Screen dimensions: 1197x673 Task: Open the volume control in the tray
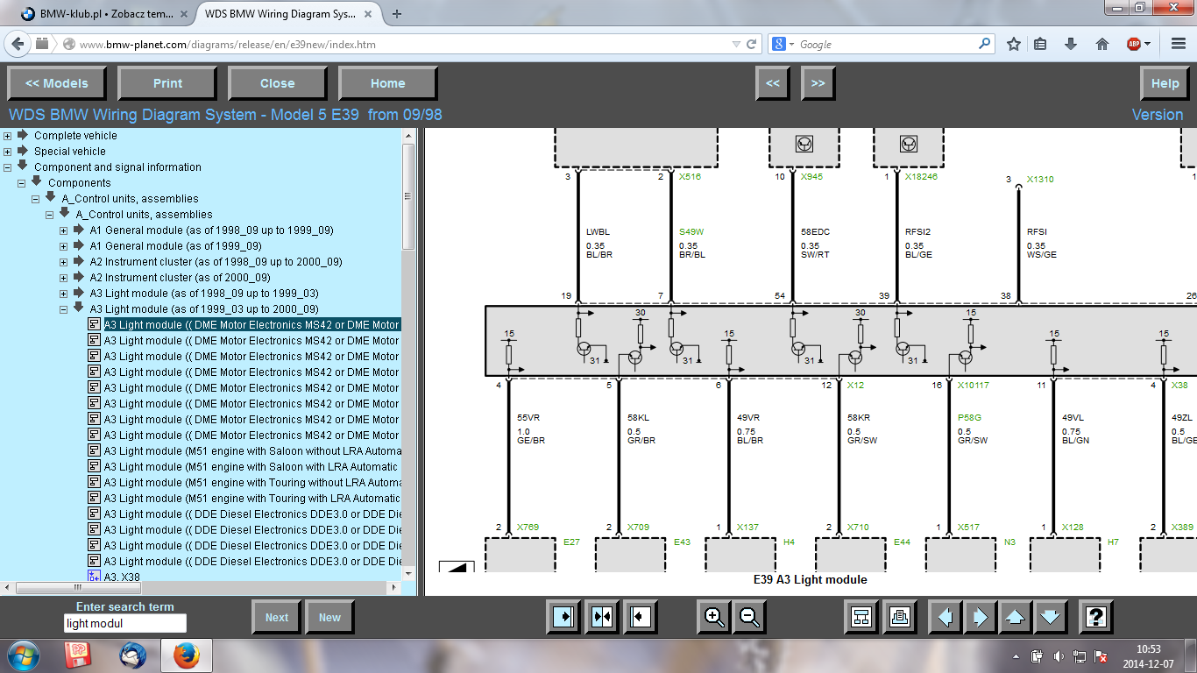(1059, 656)
